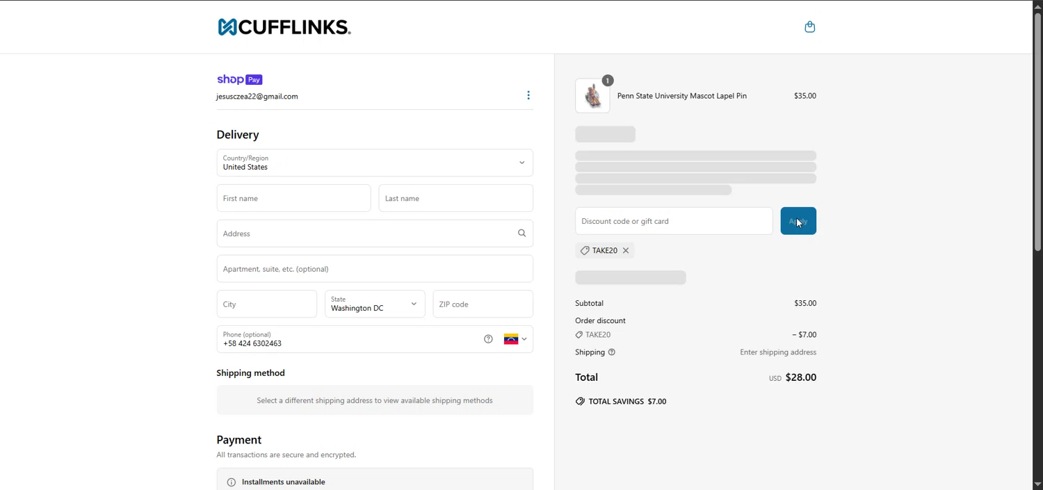1043x490 pixels.
Task: Remove the TAKE20 discount code tag
Action: click(x=626, y=251)
